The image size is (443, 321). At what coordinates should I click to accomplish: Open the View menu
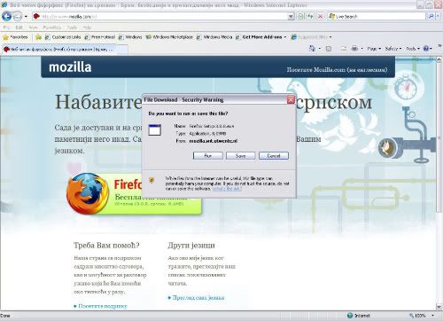coord(33,27)
